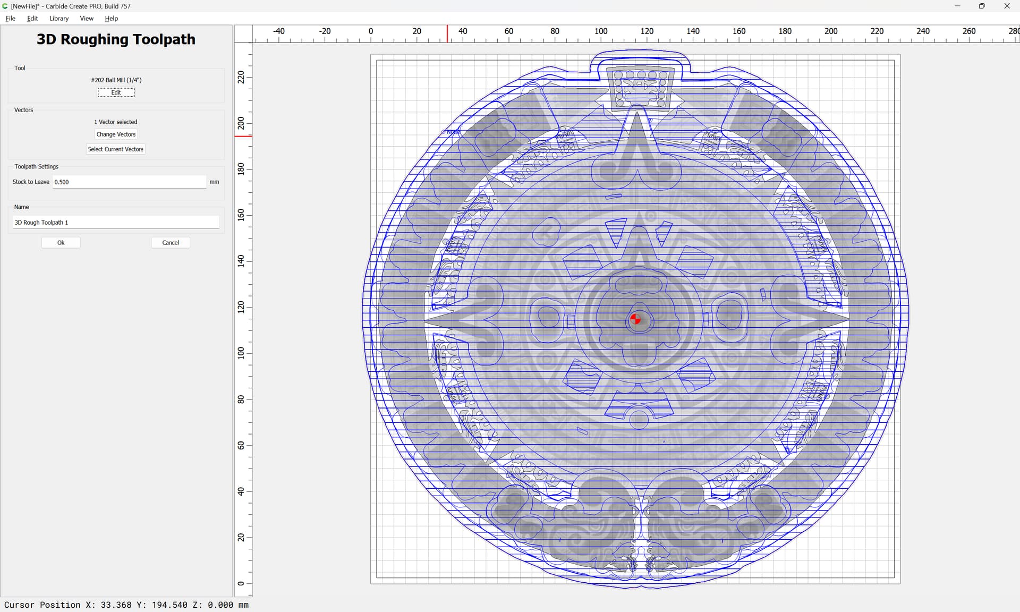Click the Carbide Create app icon

pyautogui.click(x=5, y=6)
